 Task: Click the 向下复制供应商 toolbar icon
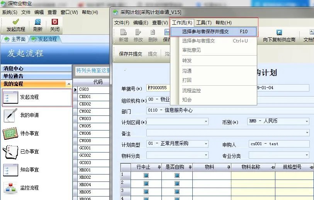279,32
